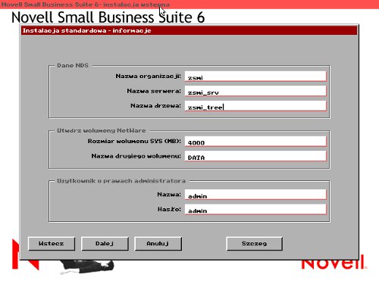This screenshot has width=379, height=284.
Task: Open details with the Szczeg button
Action: click(x=254, y=244)
